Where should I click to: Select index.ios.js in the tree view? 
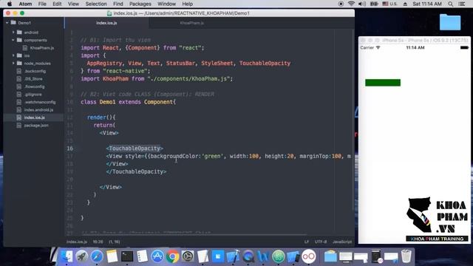(35, 117)
